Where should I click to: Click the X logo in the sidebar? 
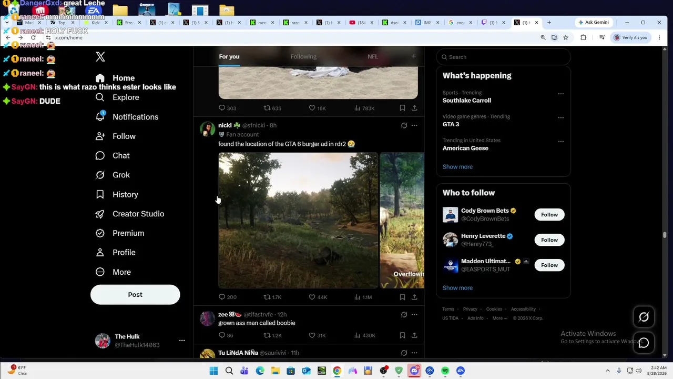tap(100, 57)
